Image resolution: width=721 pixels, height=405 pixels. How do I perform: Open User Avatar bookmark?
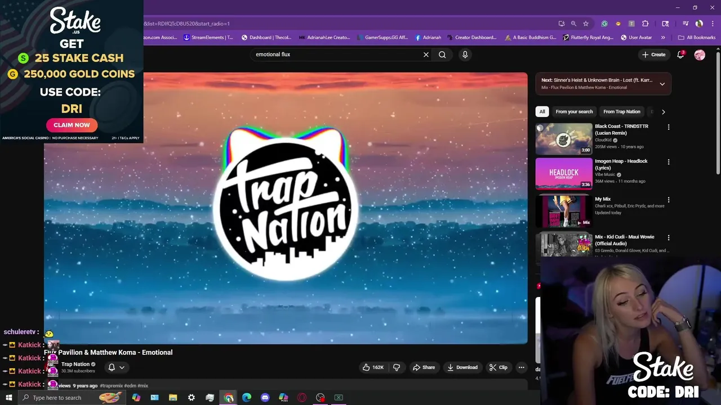click(x=637, y=38)
